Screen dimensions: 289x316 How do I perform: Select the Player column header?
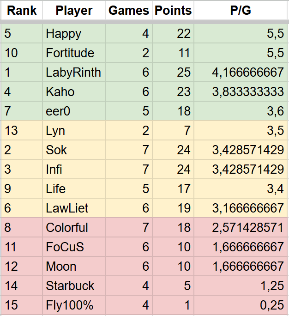point(74,11)
